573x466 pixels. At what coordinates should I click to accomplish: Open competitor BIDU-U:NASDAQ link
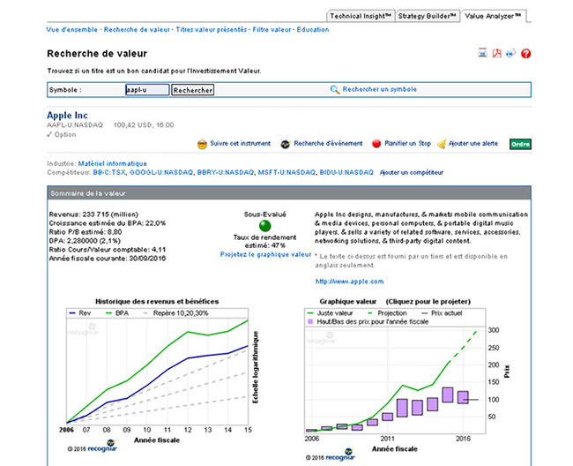click(x=346, y=172)
